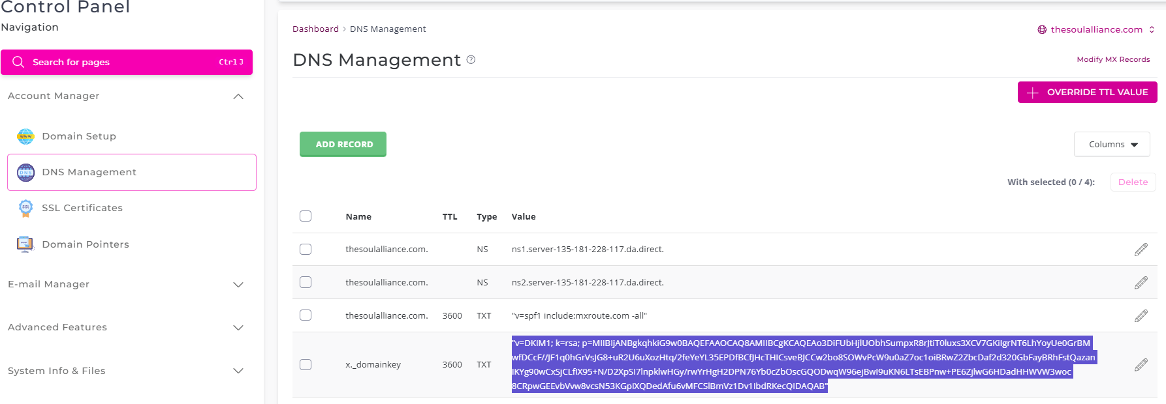
Task: Click the search magnifier icon in sidebar
Action: [18, 62]
